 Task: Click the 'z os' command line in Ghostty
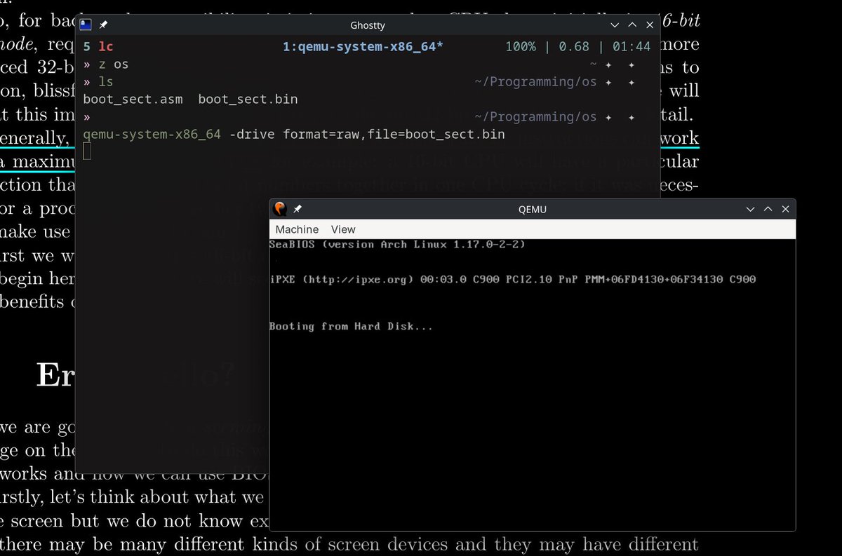click(x=112, y=65)
